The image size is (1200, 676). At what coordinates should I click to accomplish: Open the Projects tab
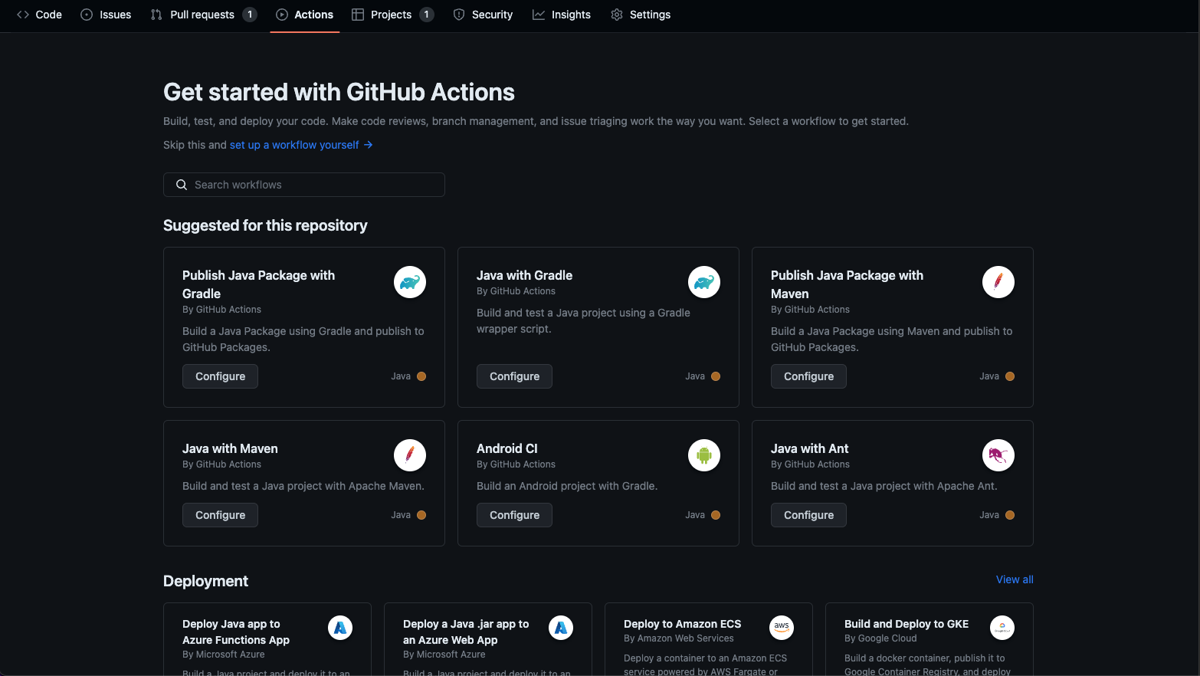(392, 15)
